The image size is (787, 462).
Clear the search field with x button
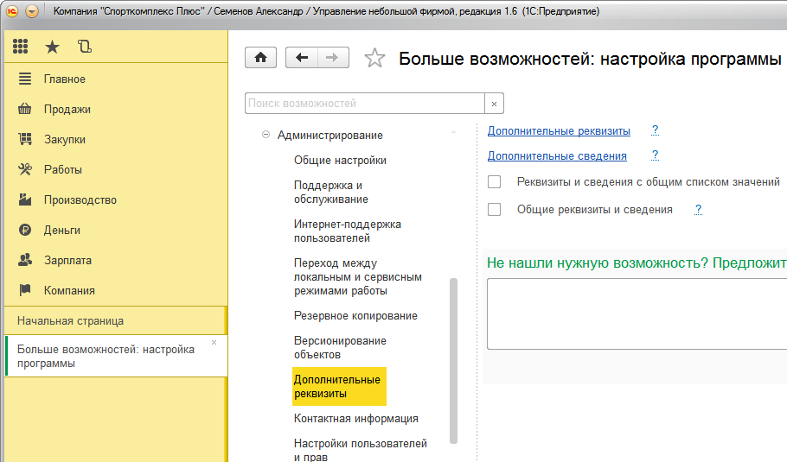click(494, 104)
